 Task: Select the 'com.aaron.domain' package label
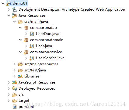coord(47,40)
